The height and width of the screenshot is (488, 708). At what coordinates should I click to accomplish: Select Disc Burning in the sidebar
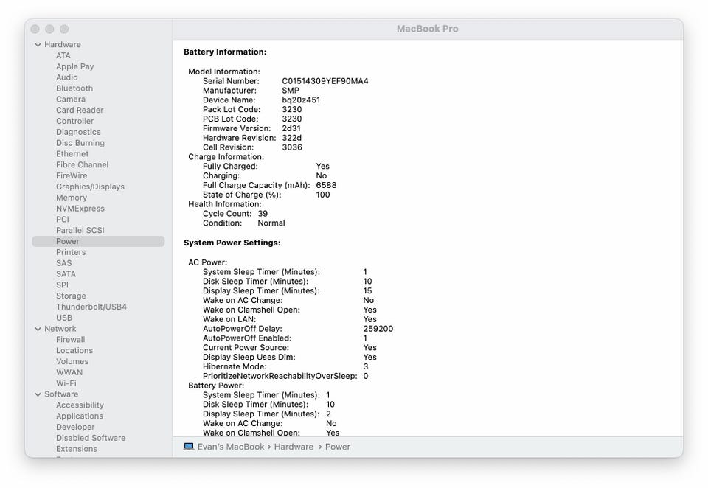[x=80, y=143]
